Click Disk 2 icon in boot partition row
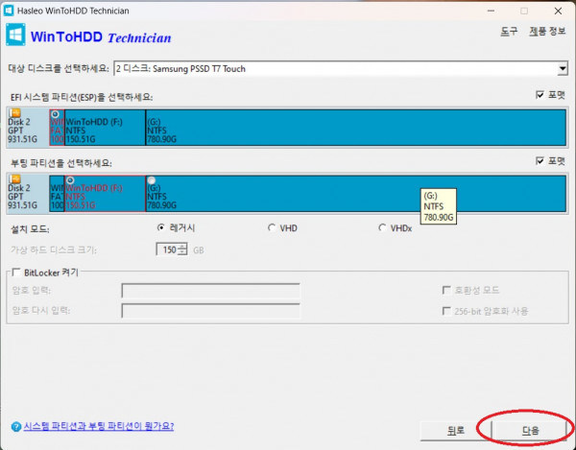The image size is (576, 450). pos(15,179)
